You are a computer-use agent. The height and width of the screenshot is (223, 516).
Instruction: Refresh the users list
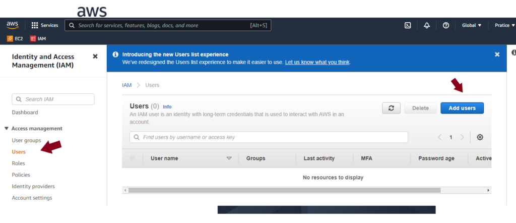391,108
